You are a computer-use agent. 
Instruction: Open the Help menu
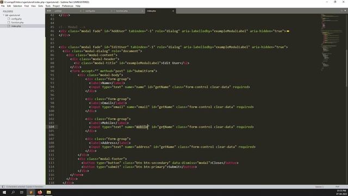pyautogui.click(x=78, y=6)
